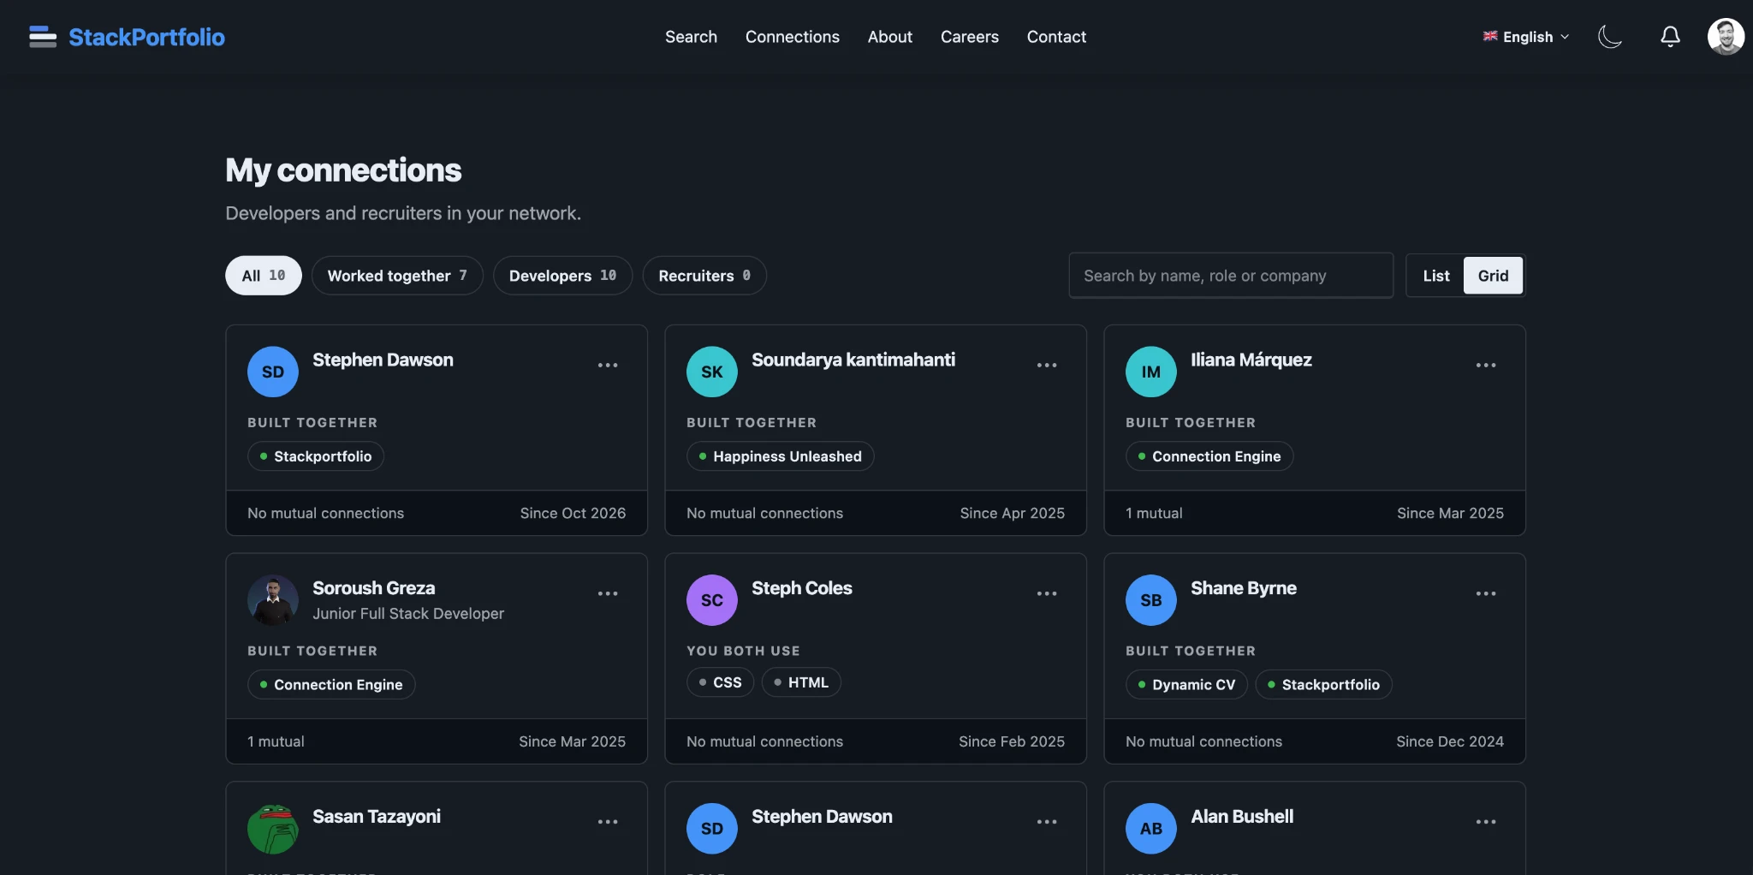Open the user profile avatar menu
This screenshot has width=1753, height=875.
click(1726, 37)
